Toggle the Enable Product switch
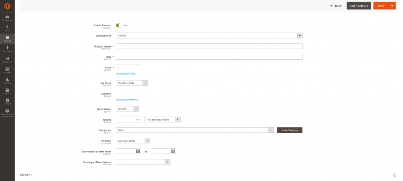 click(x=119, y=25)
